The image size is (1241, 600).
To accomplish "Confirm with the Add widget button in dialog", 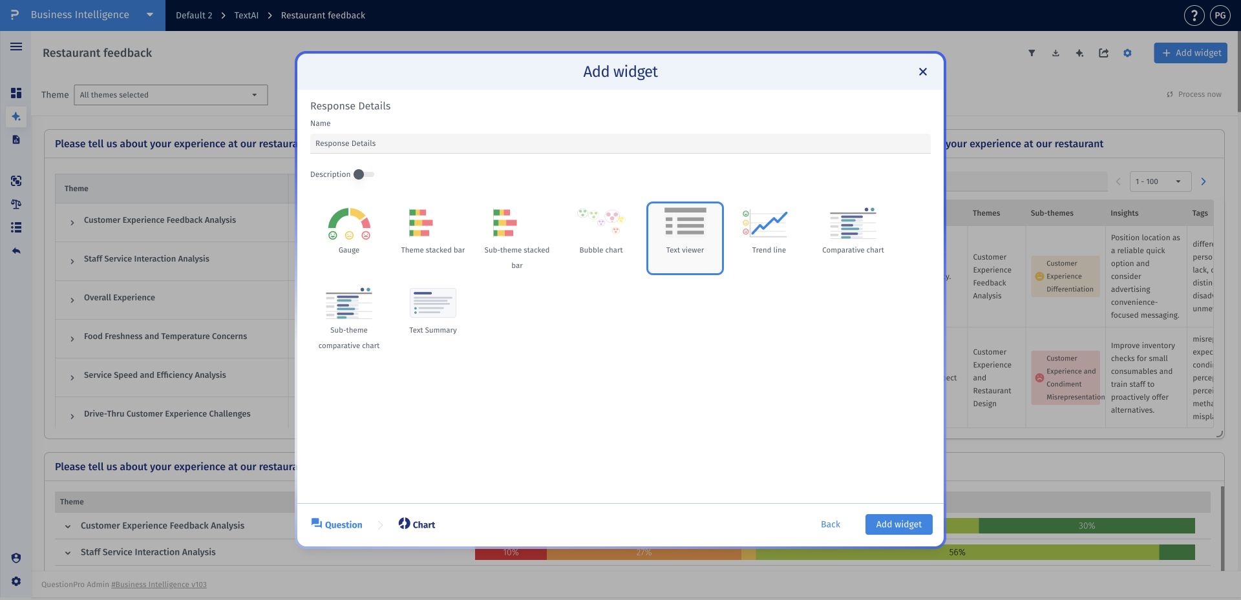I will click(899, 524).
